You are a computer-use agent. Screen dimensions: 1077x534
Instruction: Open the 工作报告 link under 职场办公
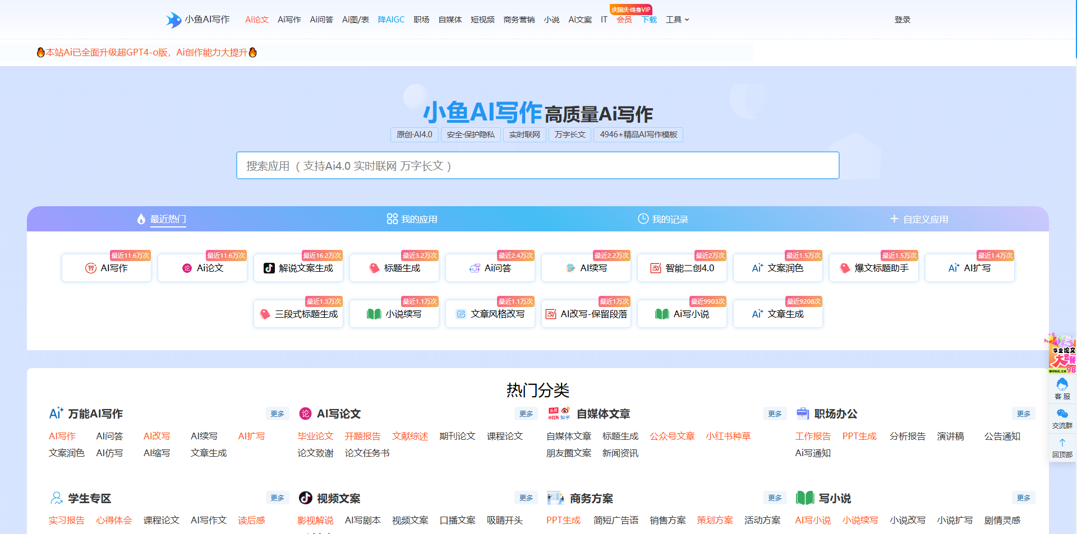(x=813, y=436)
